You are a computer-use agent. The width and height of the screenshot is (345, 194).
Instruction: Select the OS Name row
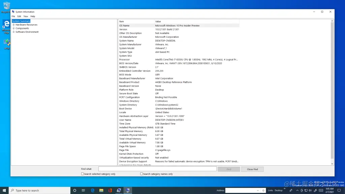tap(179, 26)
